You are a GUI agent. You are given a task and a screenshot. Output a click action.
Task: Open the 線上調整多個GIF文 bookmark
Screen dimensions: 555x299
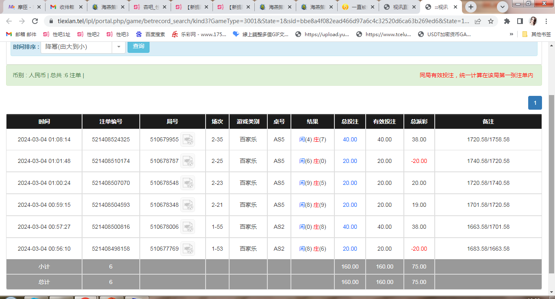pos(261,35)
